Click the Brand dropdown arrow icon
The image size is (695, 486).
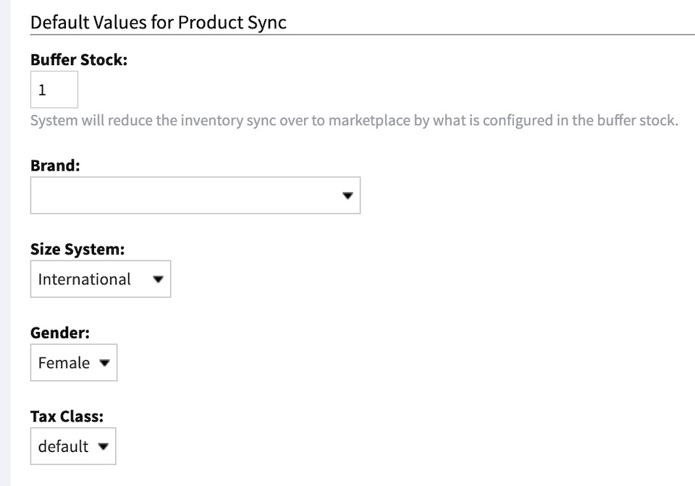click(x=348, y=195)
